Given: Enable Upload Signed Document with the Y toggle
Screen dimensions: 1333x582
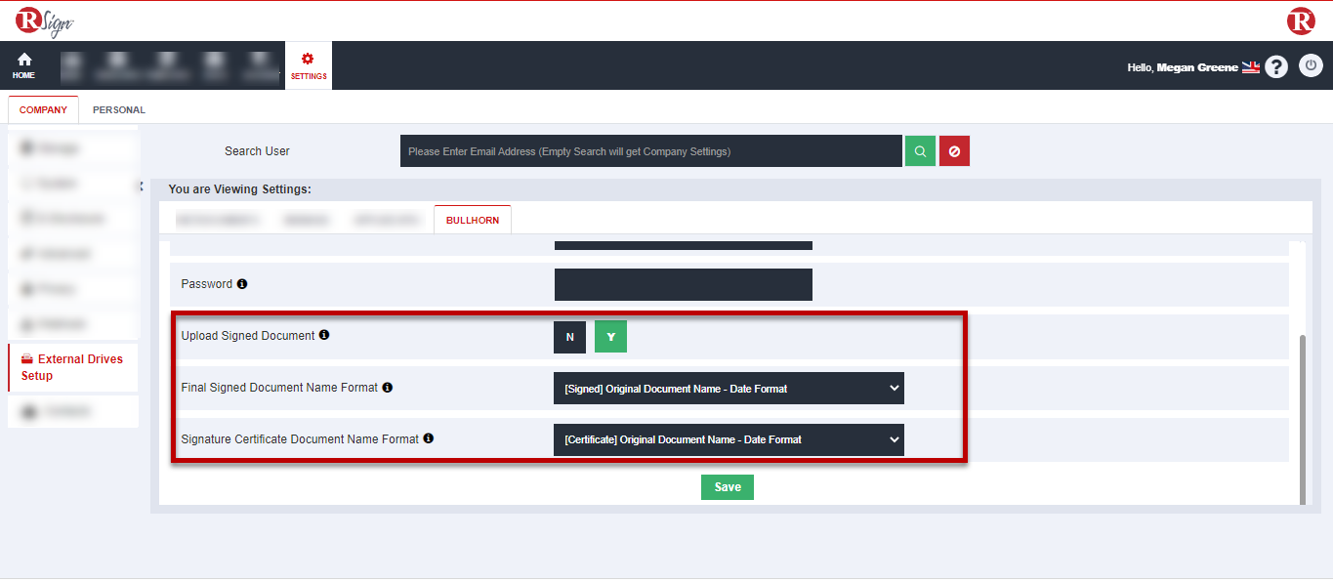Looking at the screenshot, I should pyautogui.click(x=609, y=336).
